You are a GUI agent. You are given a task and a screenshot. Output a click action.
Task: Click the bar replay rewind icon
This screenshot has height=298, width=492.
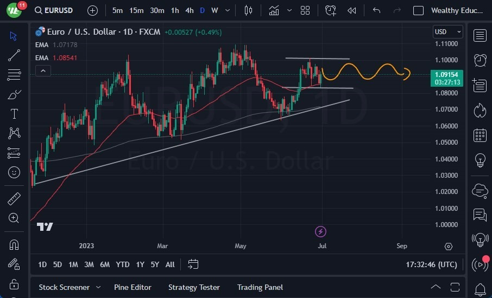click(352, 10)
